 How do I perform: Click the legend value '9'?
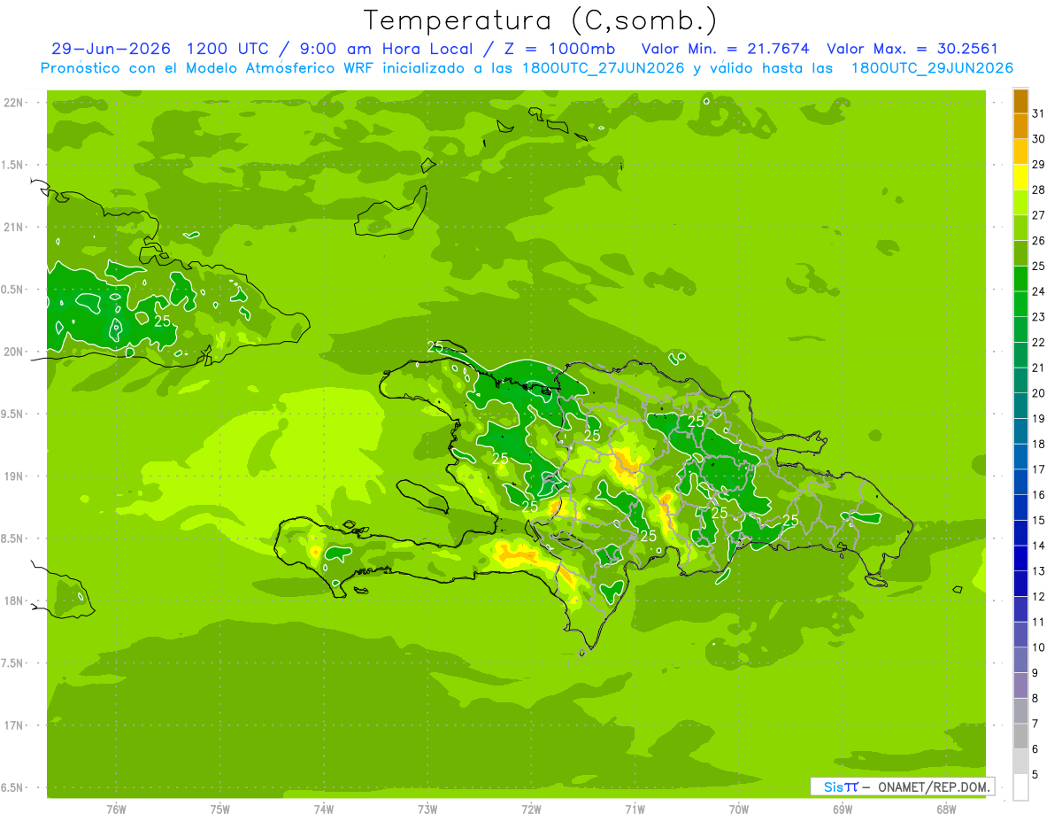pos(1035,673)
